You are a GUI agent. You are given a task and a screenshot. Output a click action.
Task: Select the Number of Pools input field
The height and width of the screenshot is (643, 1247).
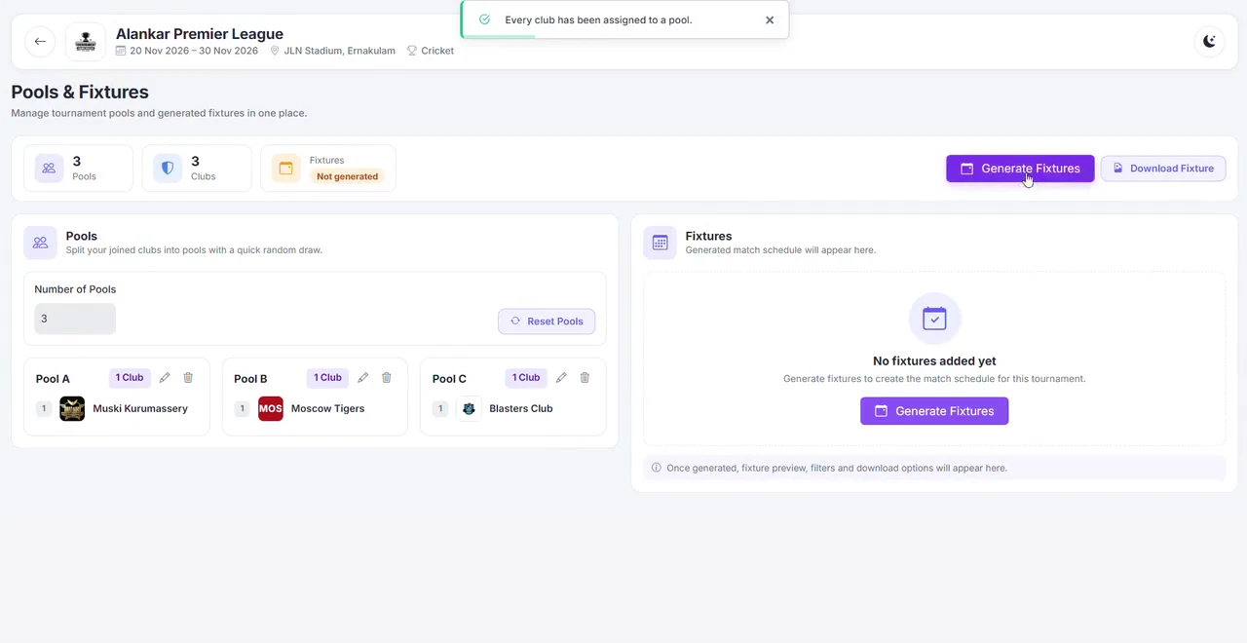(75, 319)
